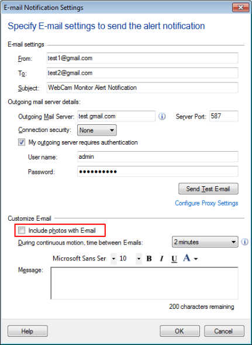Click the info icon beside Outgoing Mail Server
Image resolution: width=252 pixels, height=345 pixels.
point(162,116)
